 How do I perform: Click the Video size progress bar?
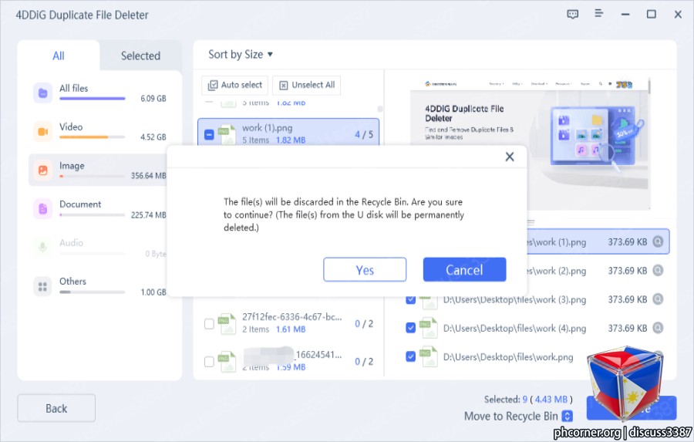(93, 137)
